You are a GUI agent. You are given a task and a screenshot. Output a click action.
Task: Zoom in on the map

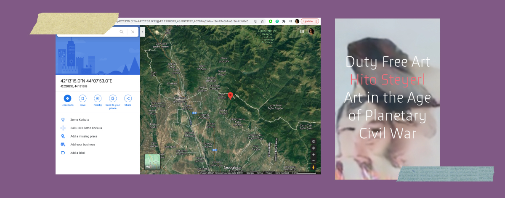tap(314, 154)
